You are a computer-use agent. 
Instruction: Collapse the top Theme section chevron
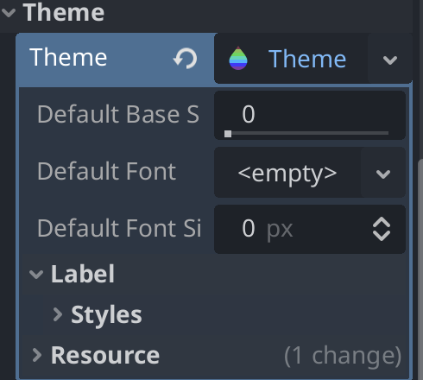pos(9,13)
